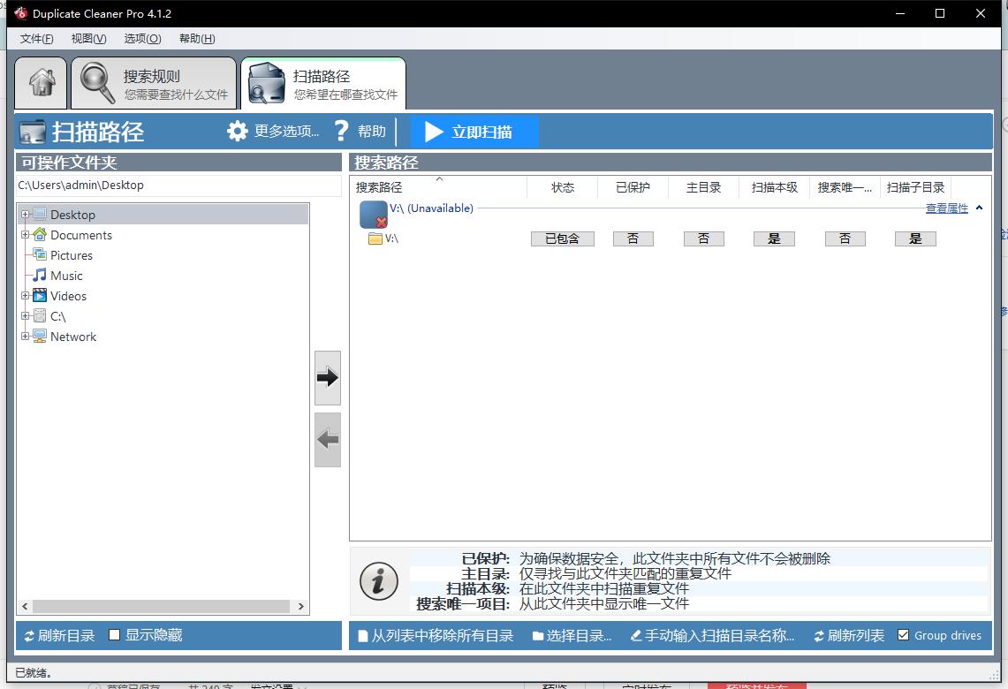The image size is (1008, 689).
Task: Click the home icon in the ribbon
Action: [x=40, y=82]
